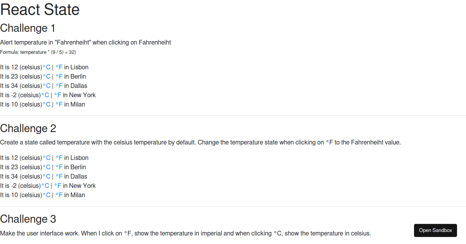Switch Dallas to °F in Challenge 2
Viewport: 466px width, 244px height.
pos(59,176)
